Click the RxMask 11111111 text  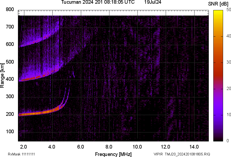coord(21,154)
